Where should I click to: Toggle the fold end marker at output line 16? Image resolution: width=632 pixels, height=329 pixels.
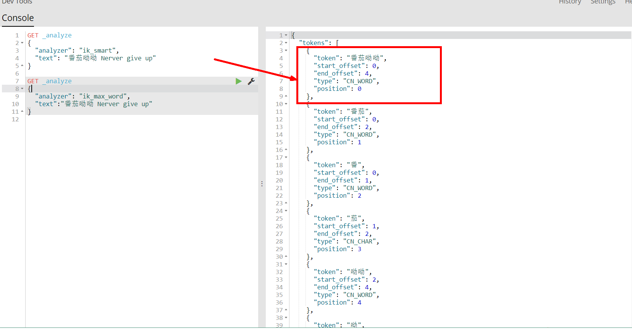pos(286,150)
